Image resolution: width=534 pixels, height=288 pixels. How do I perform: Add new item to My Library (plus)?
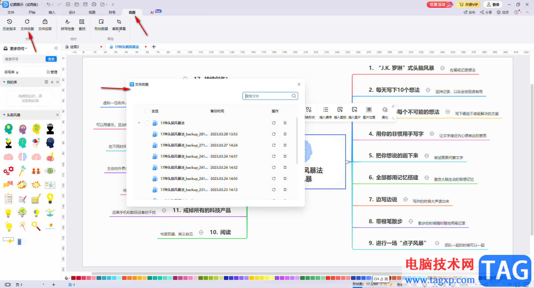52,82
